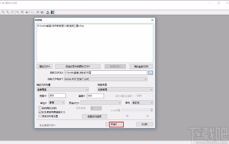Enable the 使用打印笔设置 checkbox

(40, 116)
